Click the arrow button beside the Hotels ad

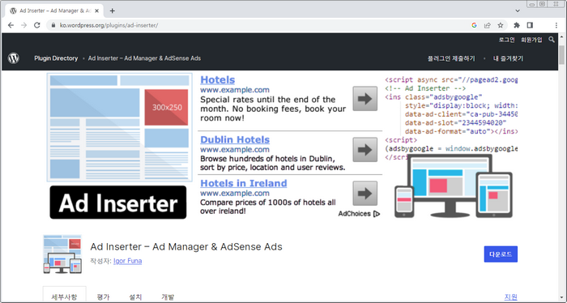[364, 98]
